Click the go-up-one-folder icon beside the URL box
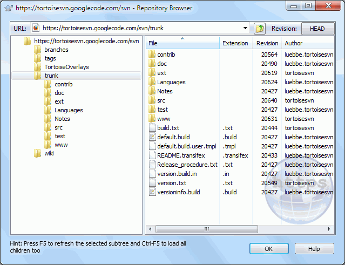 [x=259, y=29]
